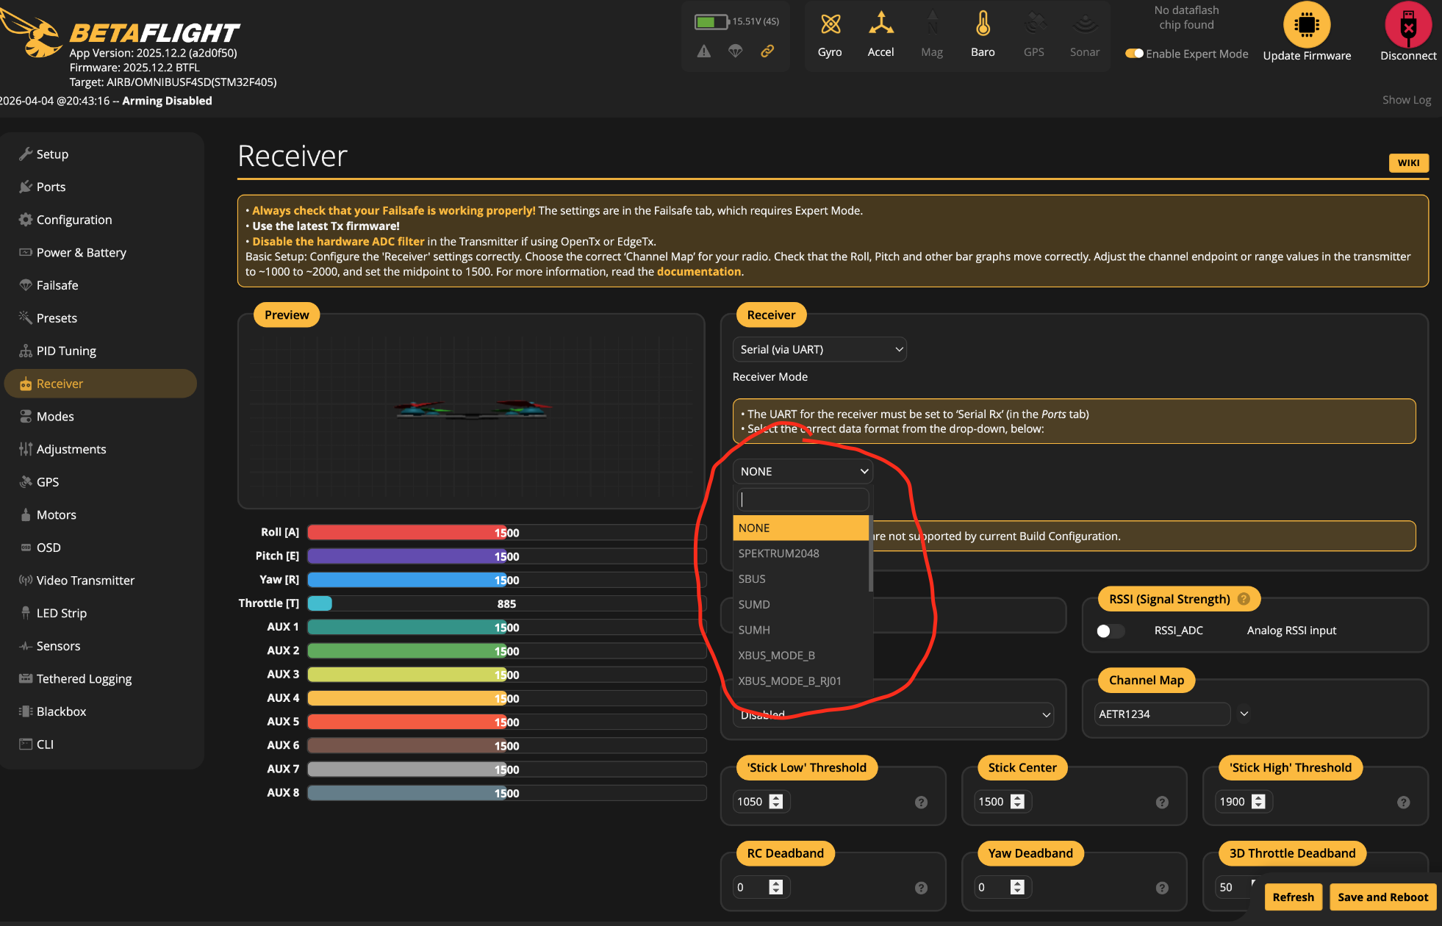Screen dimensions: 1442x926
Task: Select SUMH from the provider list
Action: 801,630
